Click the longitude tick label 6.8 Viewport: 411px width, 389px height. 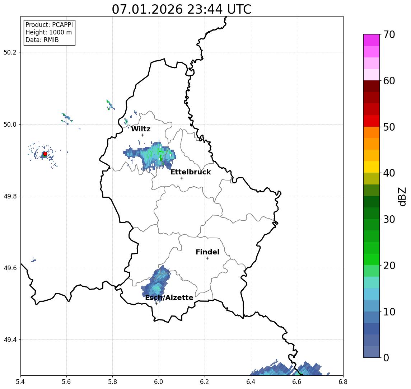(343, 382)
